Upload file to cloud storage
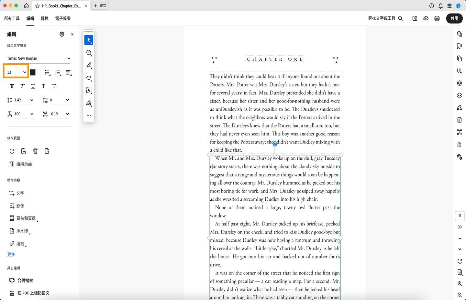466x300 pixels. (426, 18)
